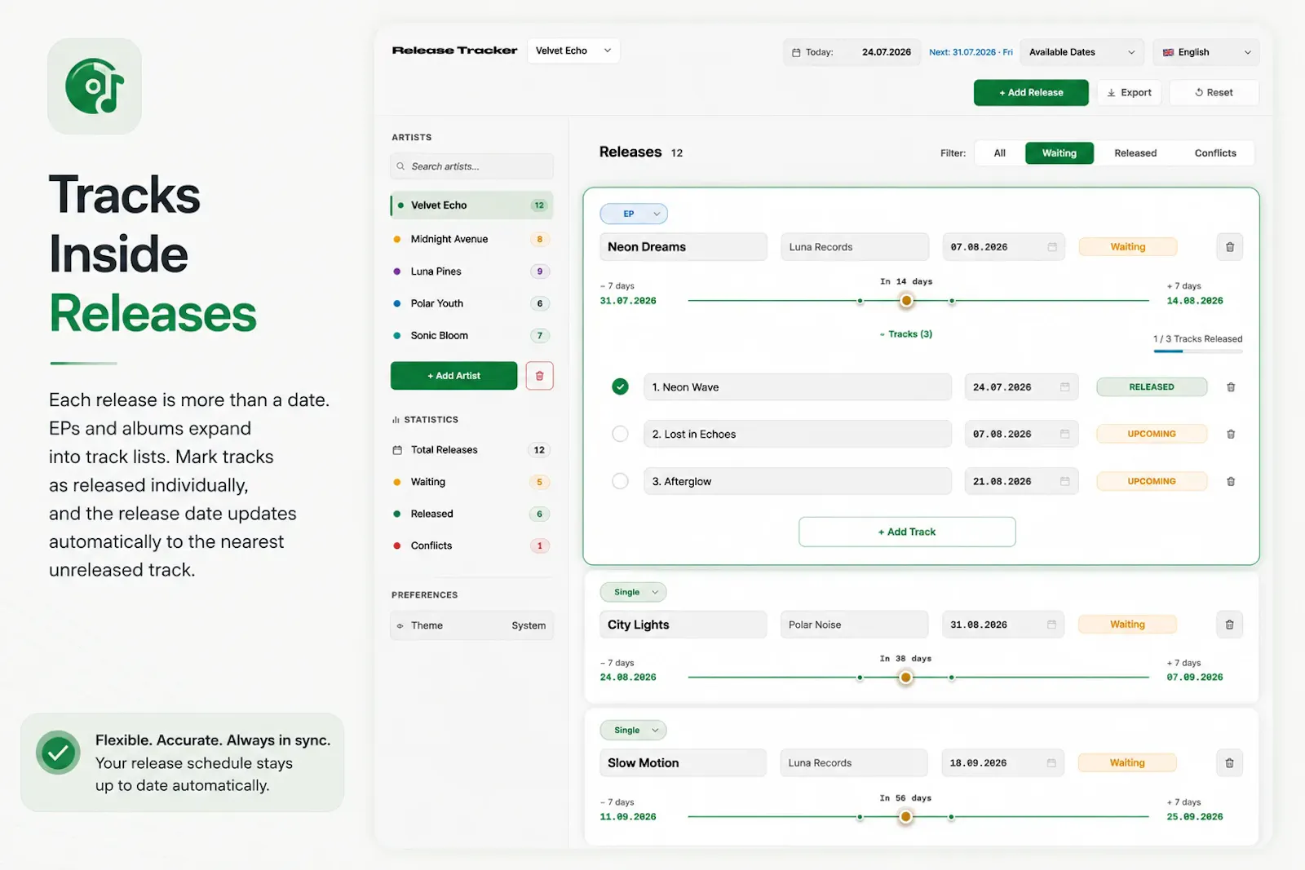Select the Released filter tab
This screenshot has height=870, width=1305.
point(1135,153)
